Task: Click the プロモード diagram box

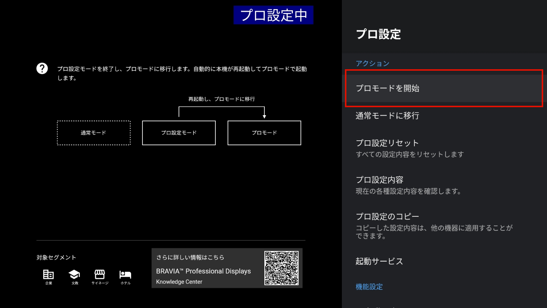Action: (x=264, y=133)
